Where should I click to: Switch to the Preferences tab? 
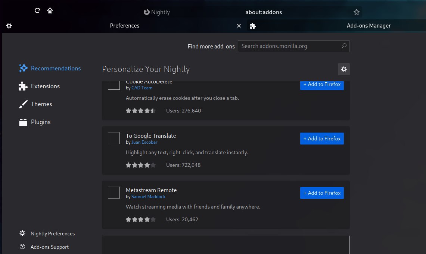pyautogui.click(x=124, y=26)
